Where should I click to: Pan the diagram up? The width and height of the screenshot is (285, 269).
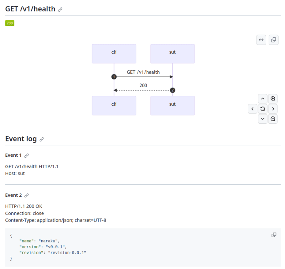pyautogui.click(x=263, y=99)
